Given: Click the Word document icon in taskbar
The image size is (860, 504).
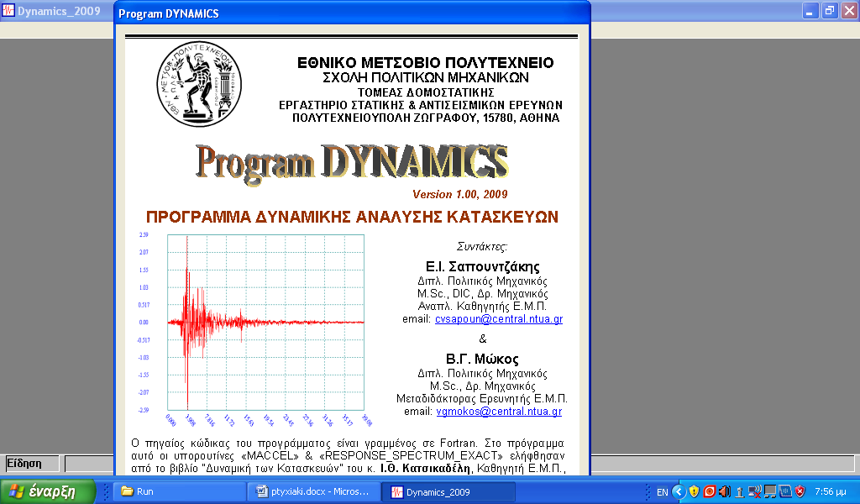Looking at the screenshot, I should coord(262,491).
